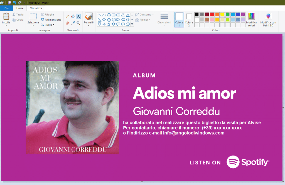Pick the black color swatch
This screenshot has width=285, height=185.
[x=196, y=14]
